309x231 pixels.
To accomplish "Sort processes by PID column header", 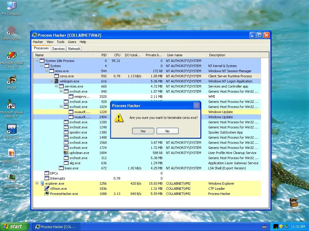I will (100, 55).
